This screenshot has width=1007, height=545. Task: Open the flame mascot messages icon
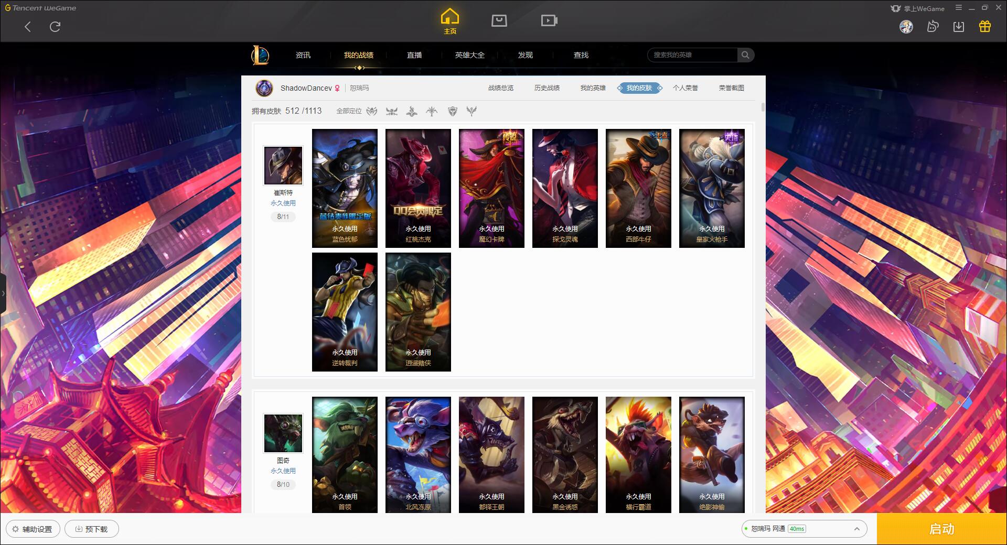point(933,27)
